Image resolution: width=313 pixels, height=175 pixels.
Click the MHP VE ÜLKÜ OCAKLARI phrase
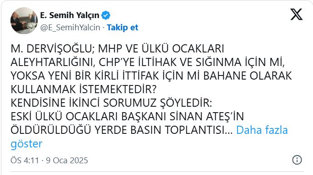point(161,49)
